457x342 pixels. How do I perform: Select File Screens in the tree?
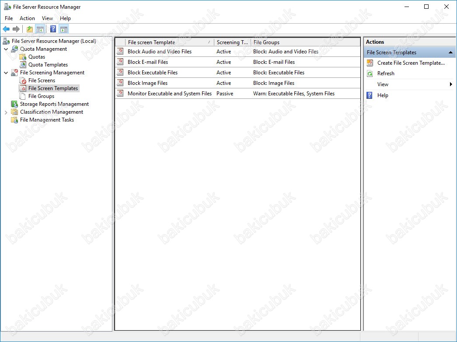(42, 80)
